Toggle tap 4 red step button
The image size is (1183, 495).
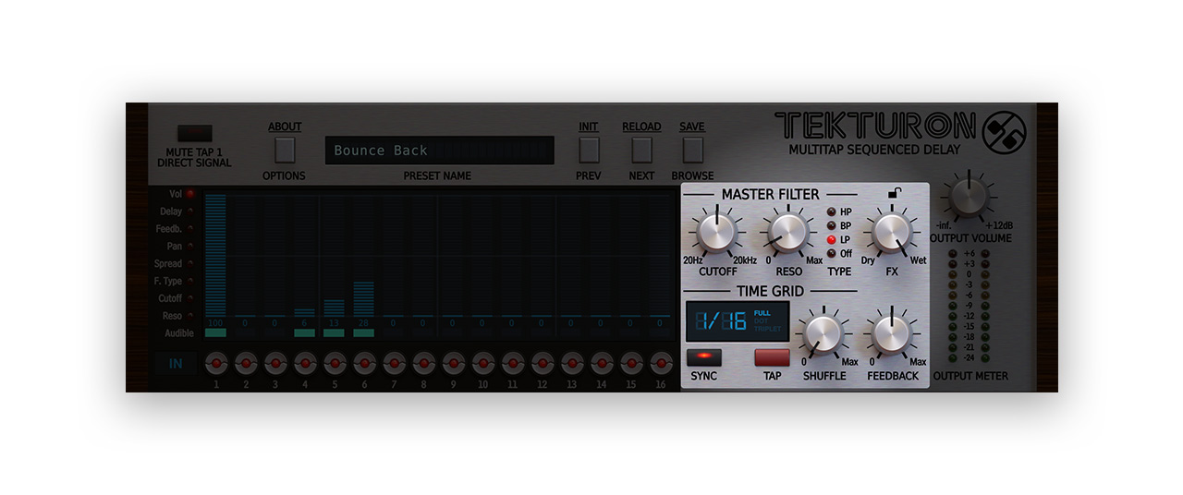click(x=305, y=363)
